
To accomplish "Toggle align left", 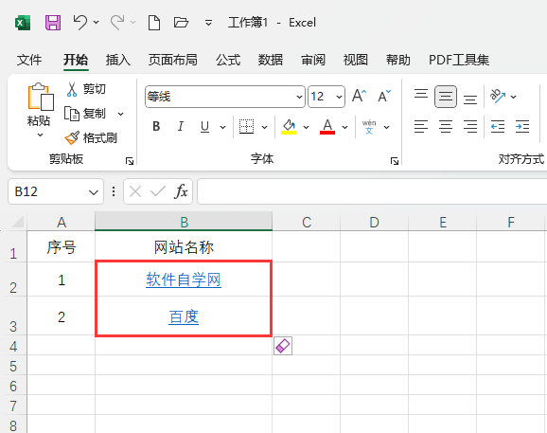I will [x=421, y=126].
